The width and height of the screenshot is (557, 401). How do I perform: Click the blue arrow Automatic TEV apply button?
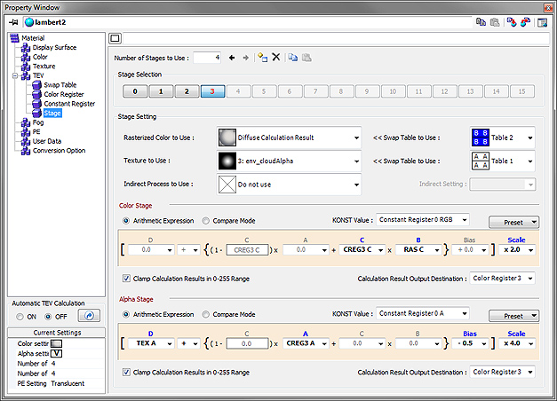point(88,315)
